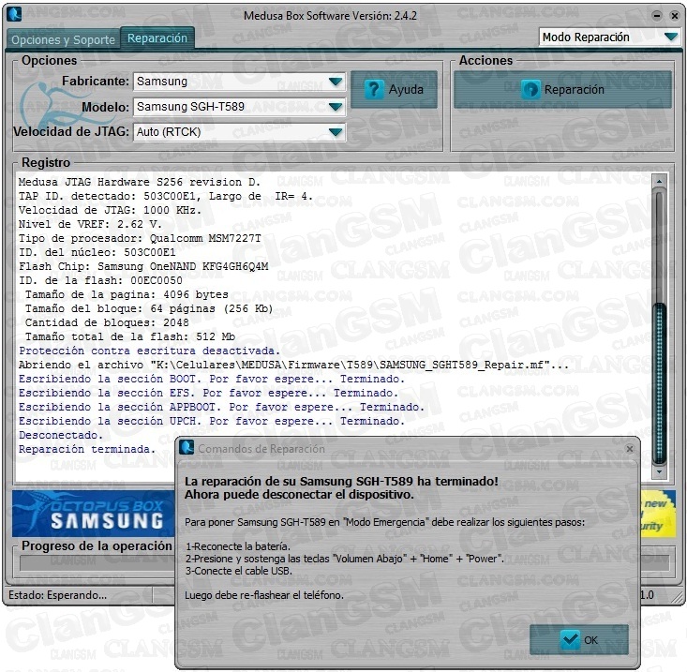Click 'Estado: Esperando...' in status bar
Screen dimensions: 687x672
(x=57, y=595)
